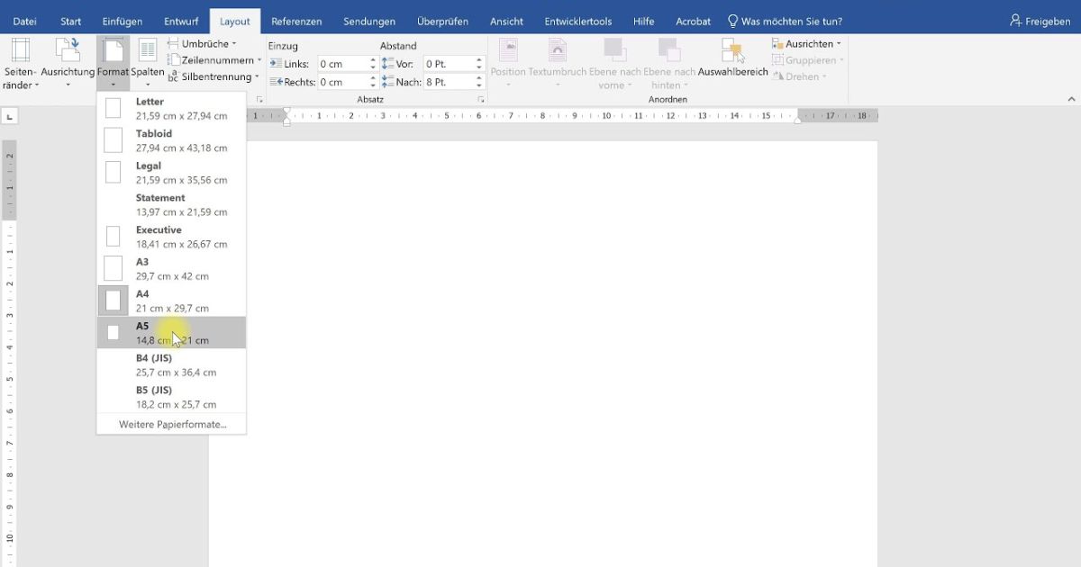The width and height of the screenshot is (1081, 567).
Task: Switch to the Entwicklertools tab
Action: click(578, 21)
